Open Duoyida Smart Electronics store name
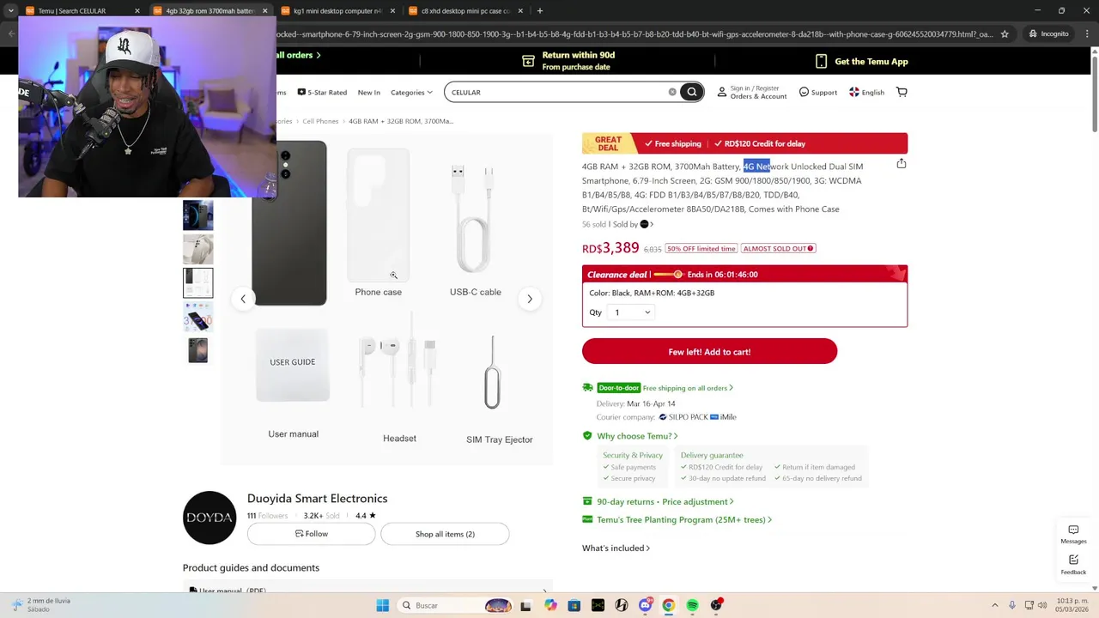 (x=317, y=498)
